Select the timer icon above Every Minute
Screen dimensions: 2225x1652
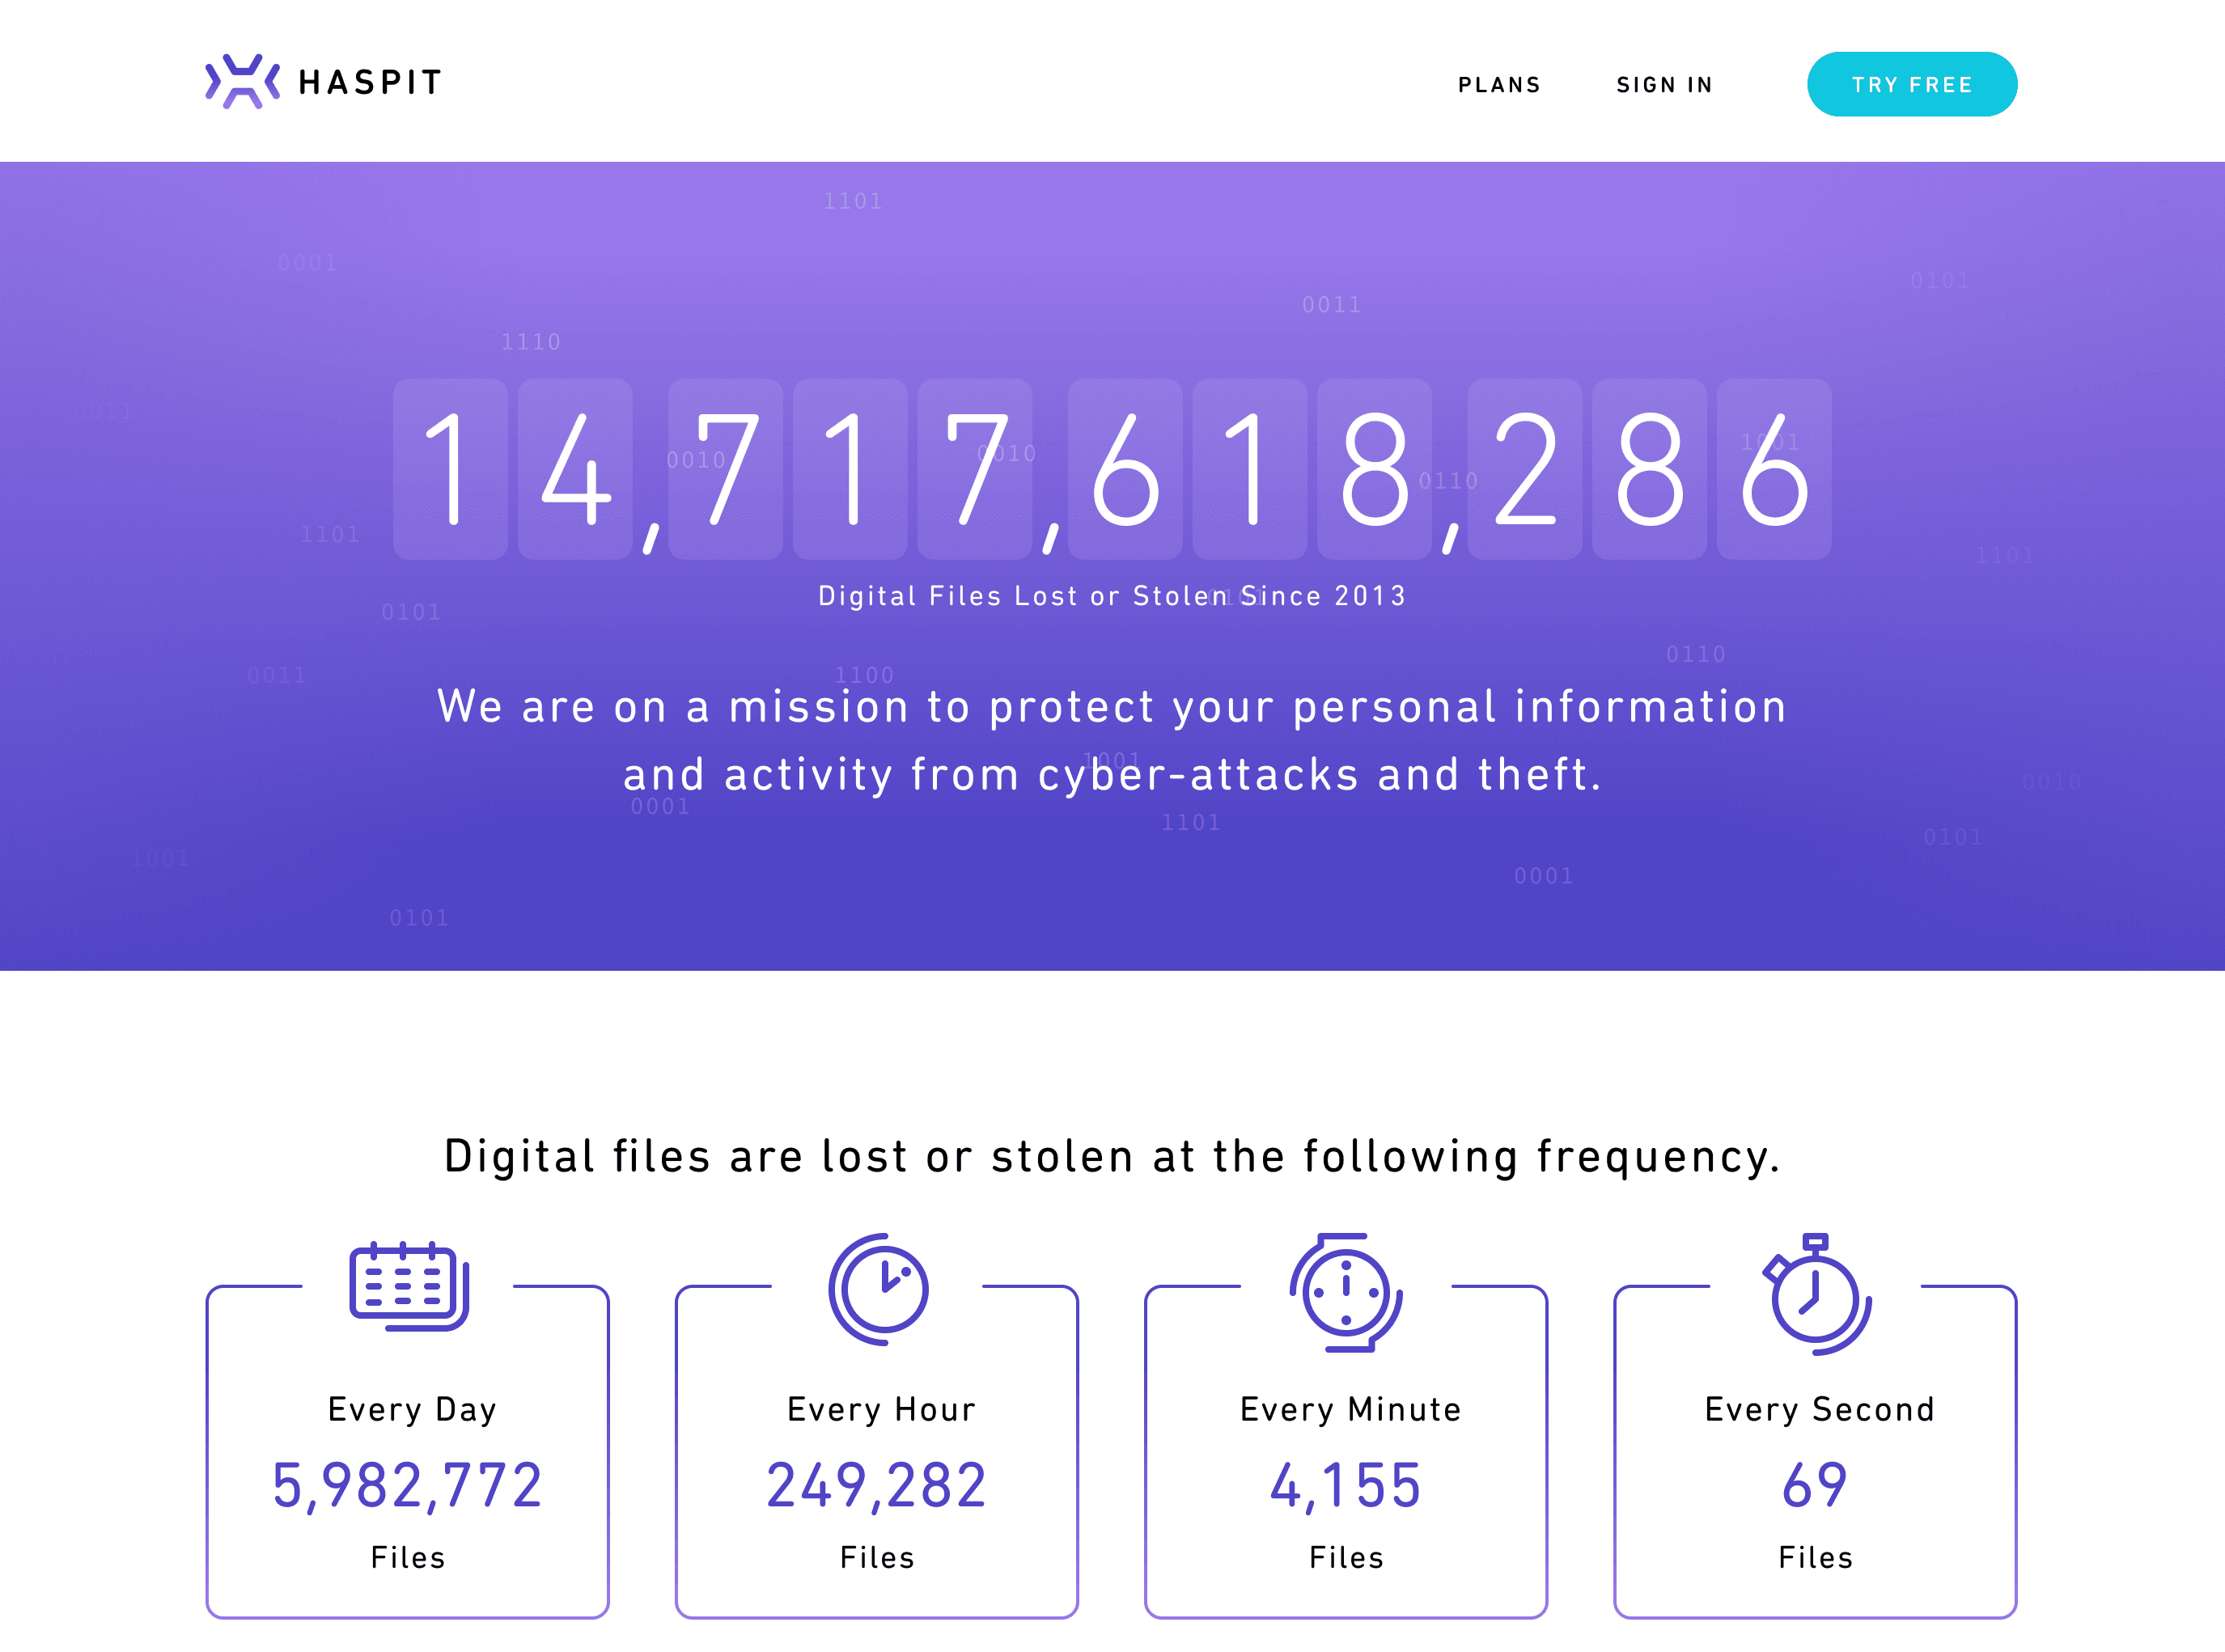click(1347, 1294)
